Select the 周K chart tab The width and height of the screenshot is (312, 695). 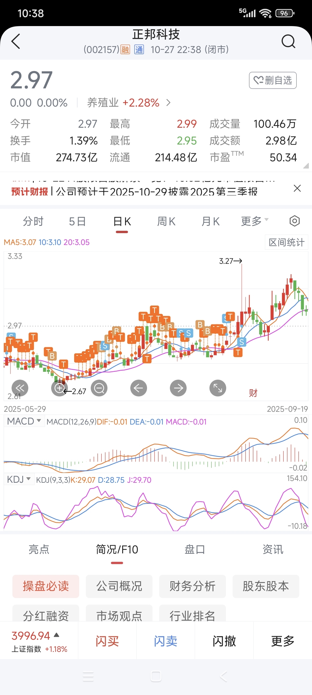(x=166, y=221)
